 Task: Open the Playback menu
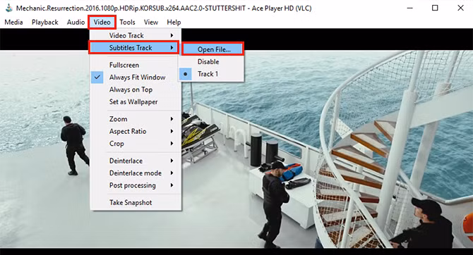click(45, 23)
